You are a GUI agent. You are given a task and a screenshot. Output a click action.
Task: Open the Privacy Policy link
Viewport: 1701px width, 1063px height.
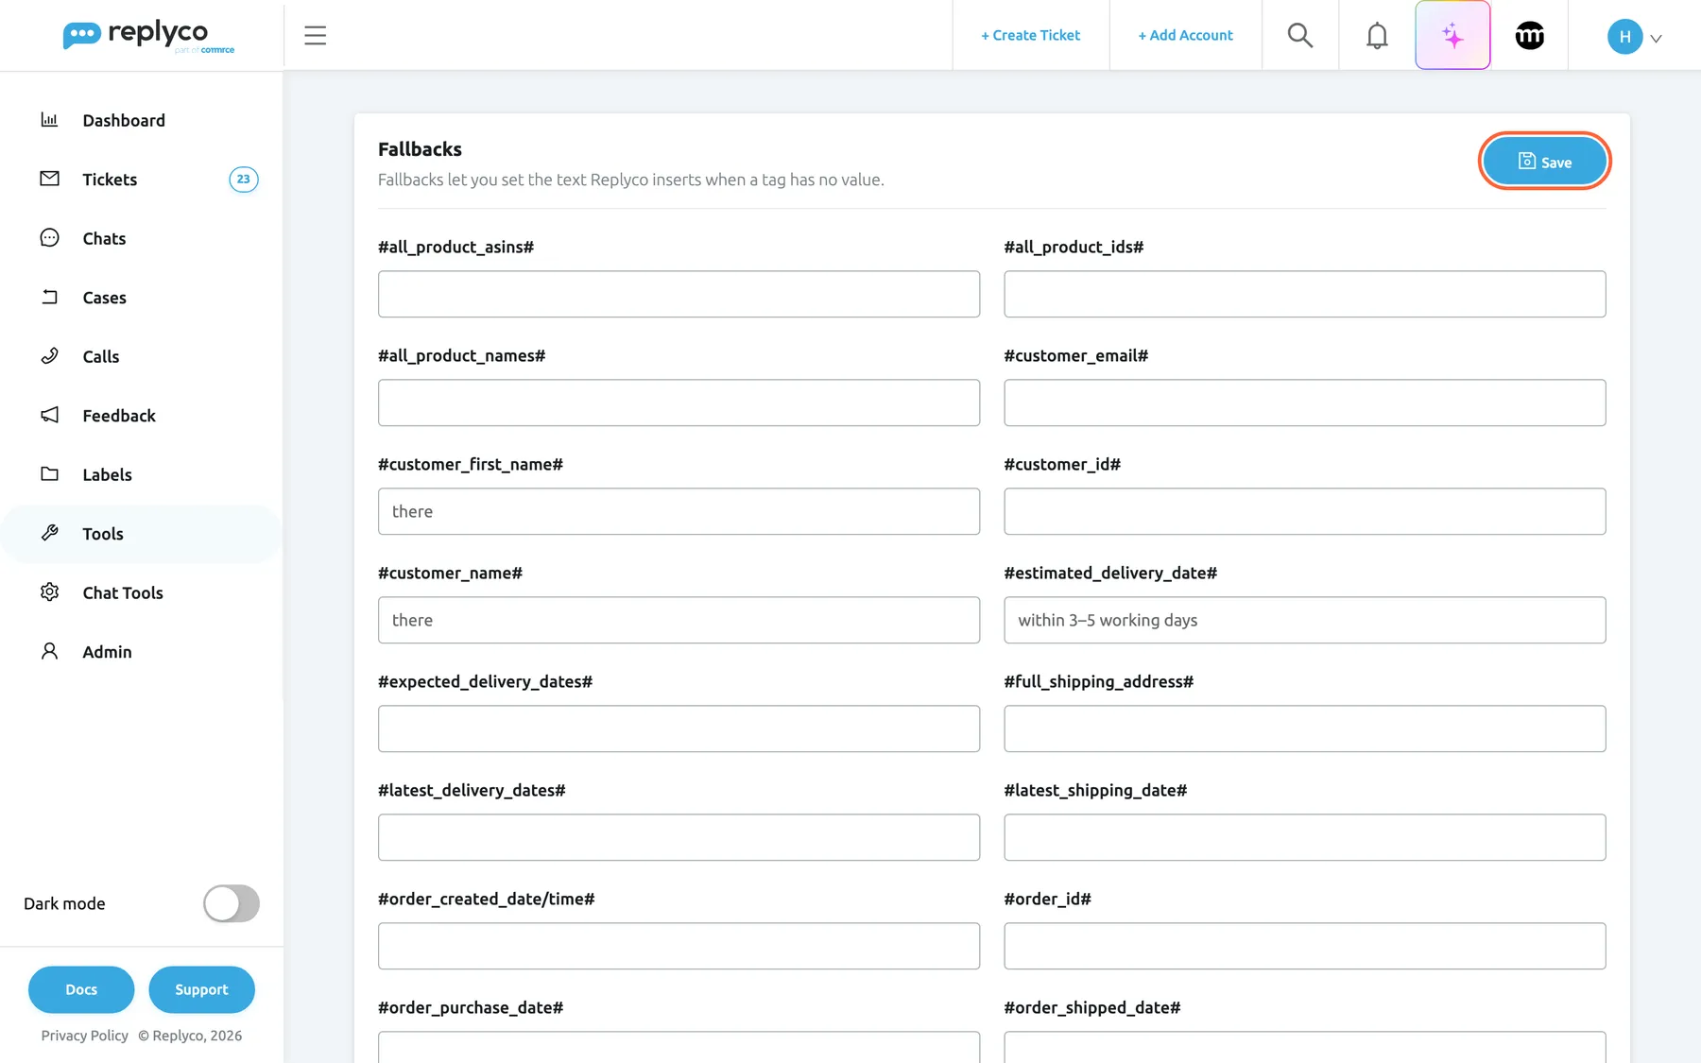[85, 1036]
